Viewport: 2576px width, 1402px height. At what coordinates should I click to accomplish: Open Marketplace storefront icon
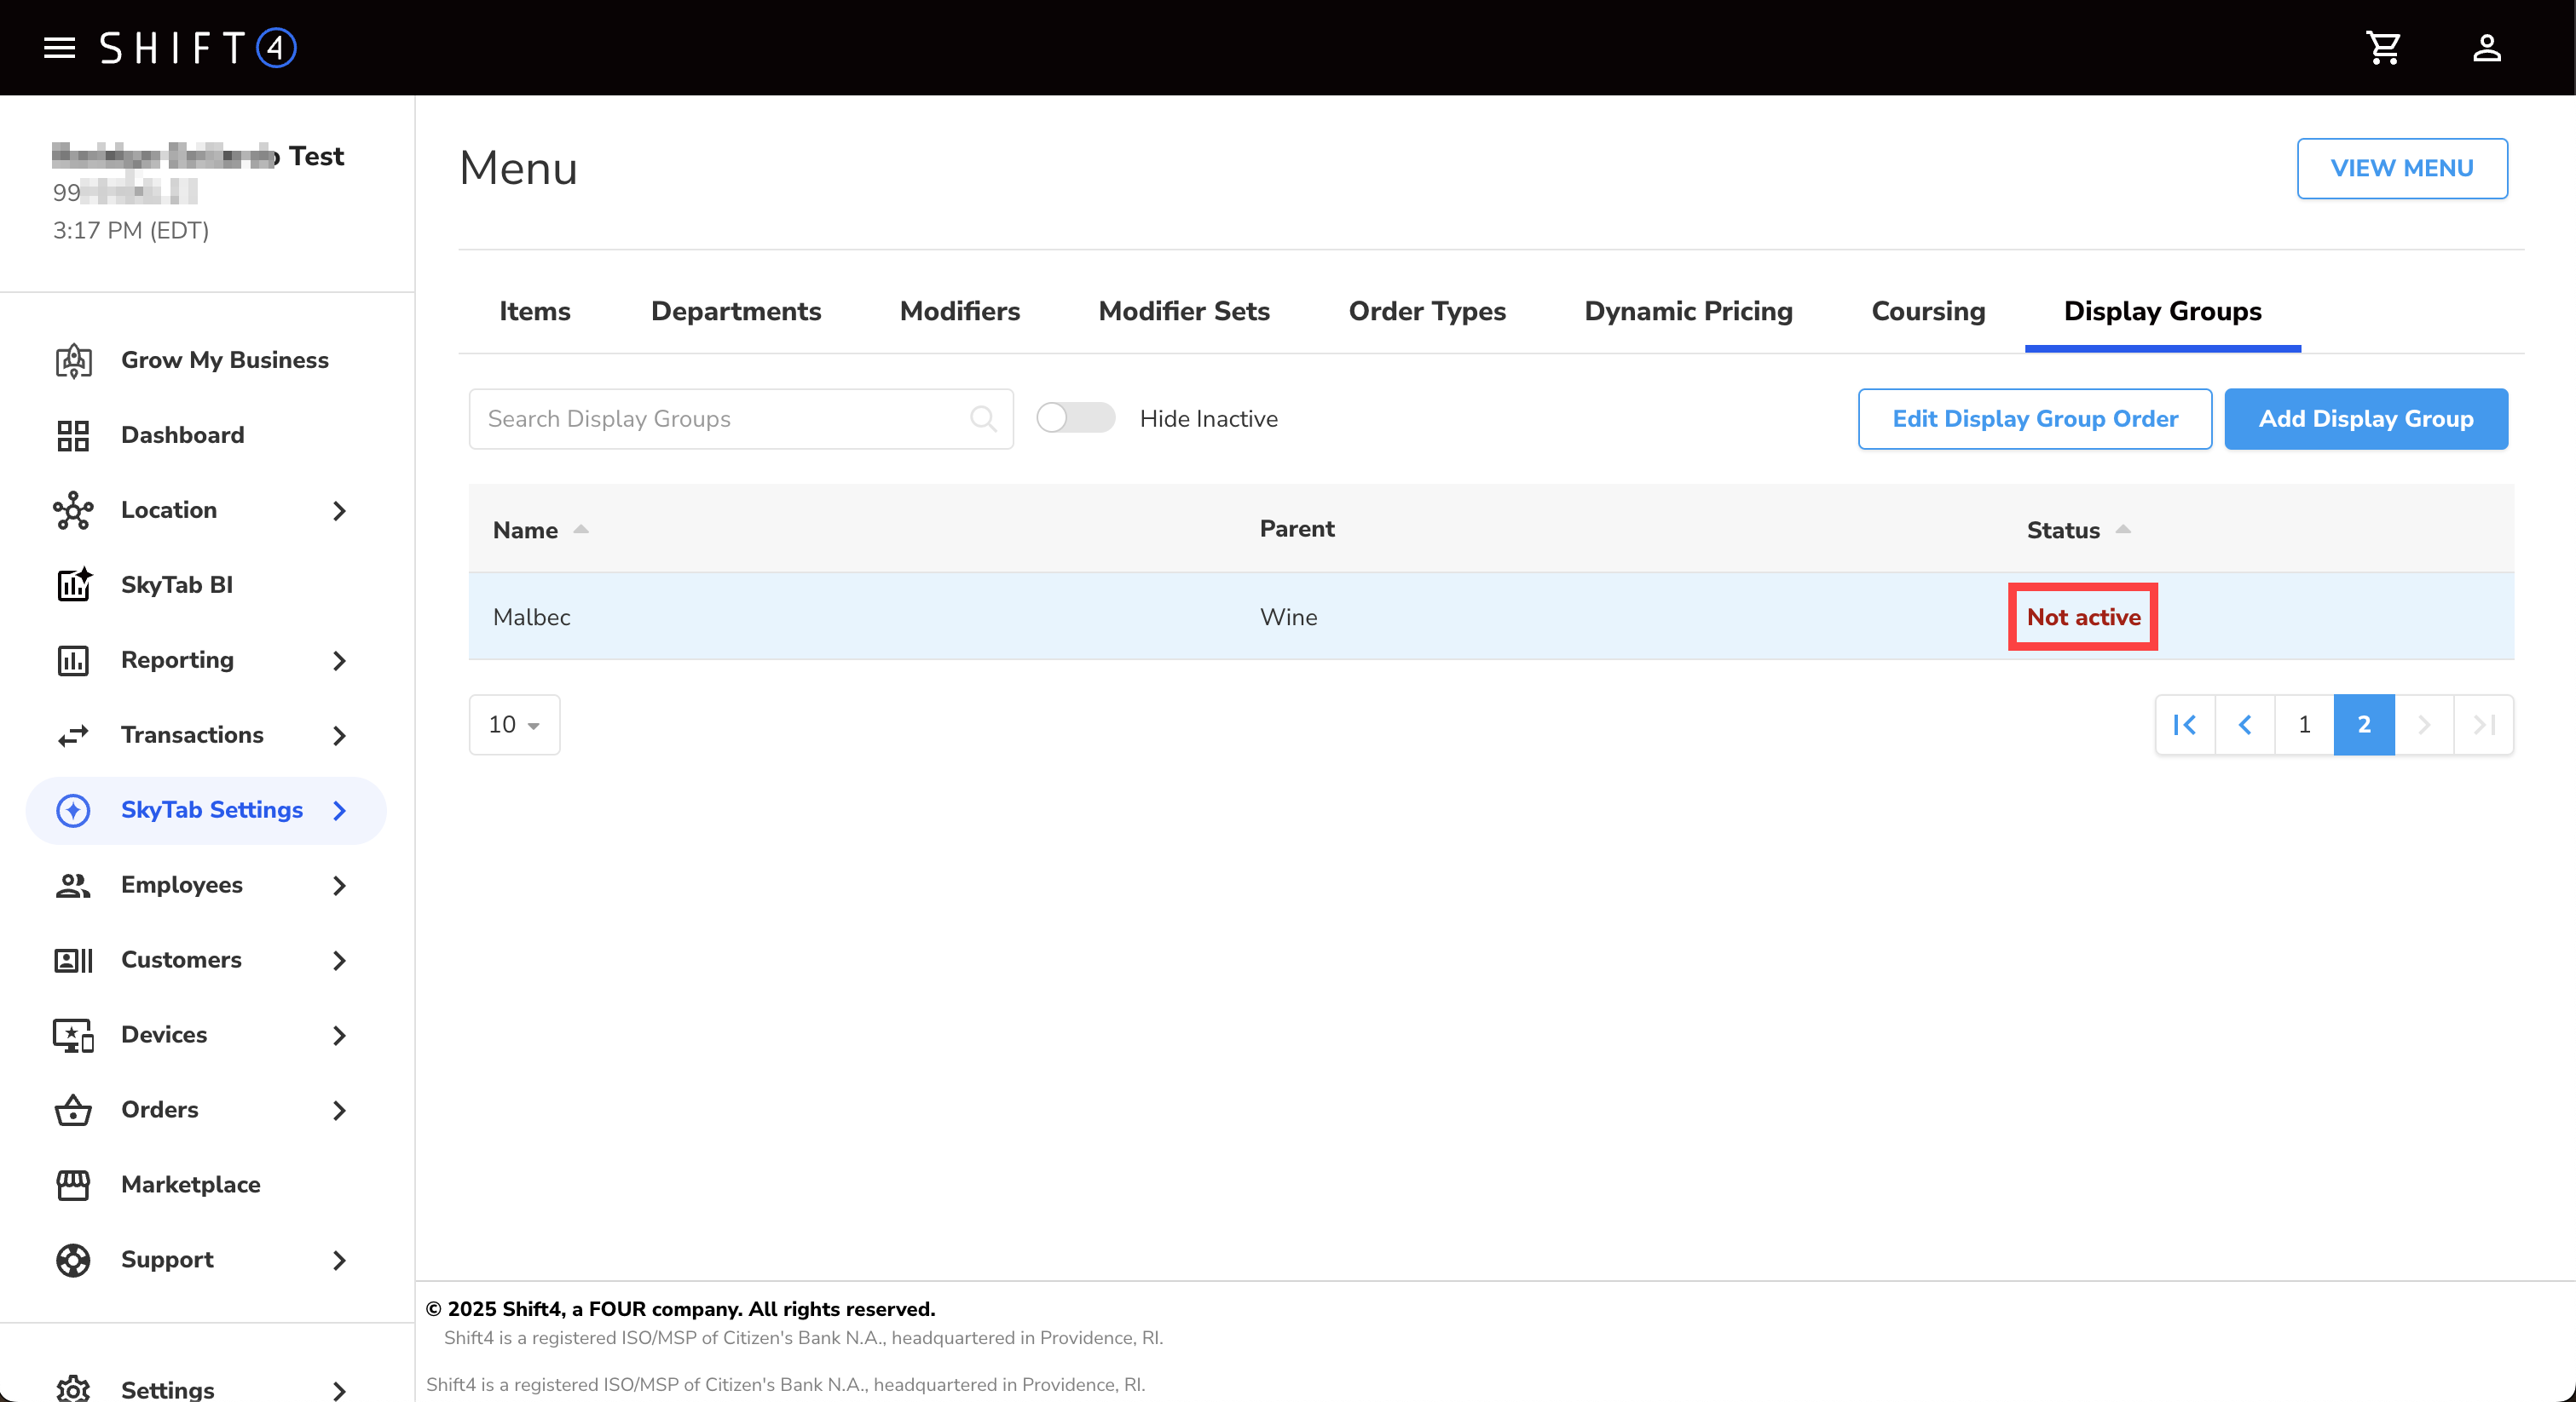(x=73, y=1184)
